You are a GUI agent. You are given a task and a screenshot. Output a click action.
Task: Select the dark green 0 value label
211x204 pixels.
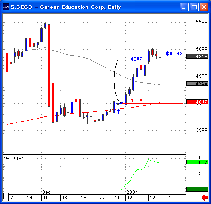(197, 189)
